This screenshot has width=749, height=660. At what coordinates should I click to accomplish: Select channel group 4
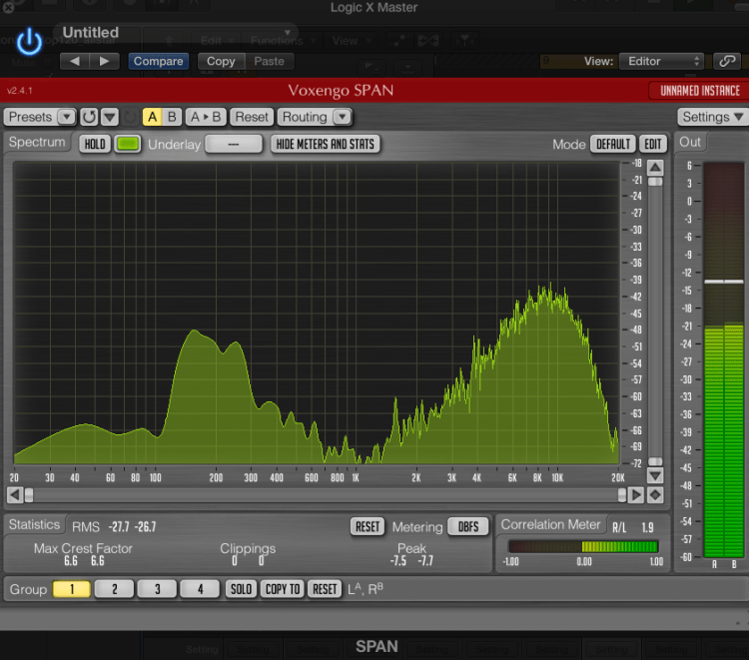tap(200, 589)
